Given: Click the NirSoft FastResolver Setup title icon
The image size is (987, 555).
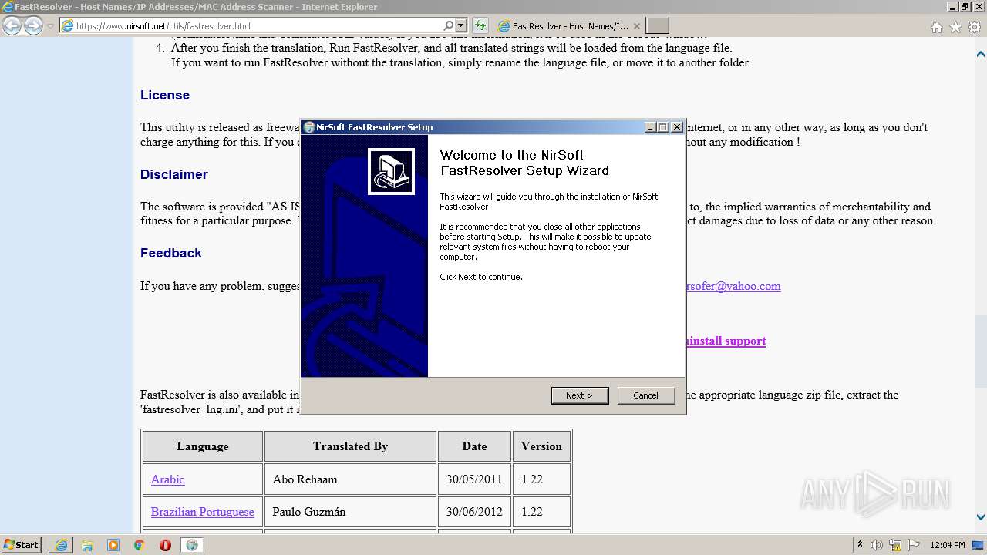Looking at the screenshot, I should [309, 127].
